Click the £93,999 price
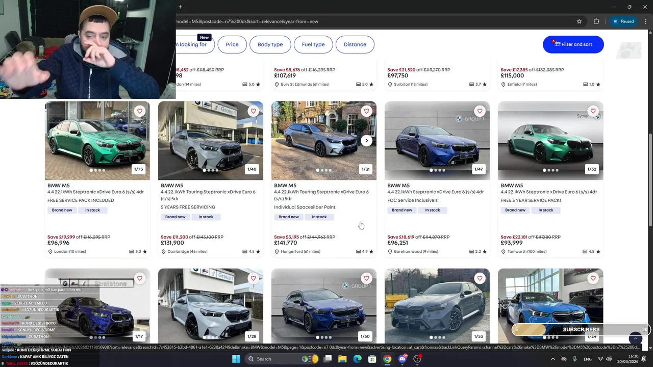 tap(512, 243)
